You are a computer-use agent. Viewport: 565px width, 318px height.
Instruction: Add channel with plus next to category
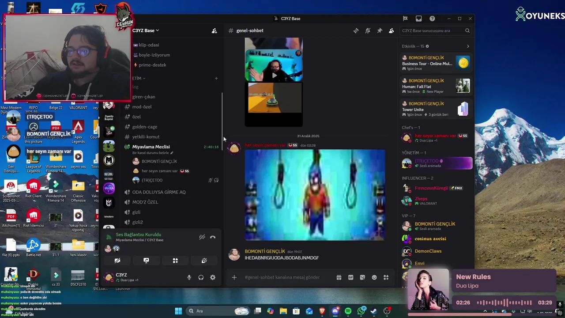pos(216,78)
